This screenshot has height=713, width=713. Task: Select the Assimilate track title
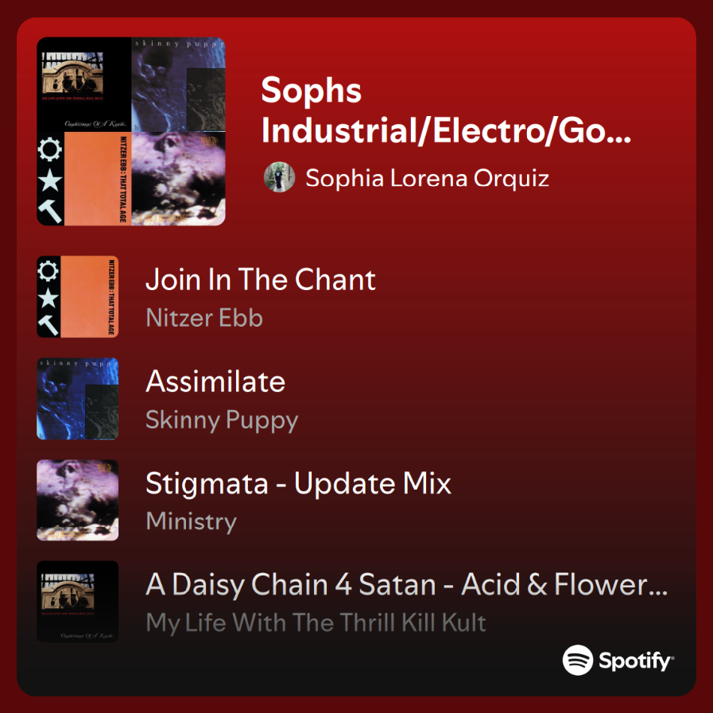coord(215,382)
